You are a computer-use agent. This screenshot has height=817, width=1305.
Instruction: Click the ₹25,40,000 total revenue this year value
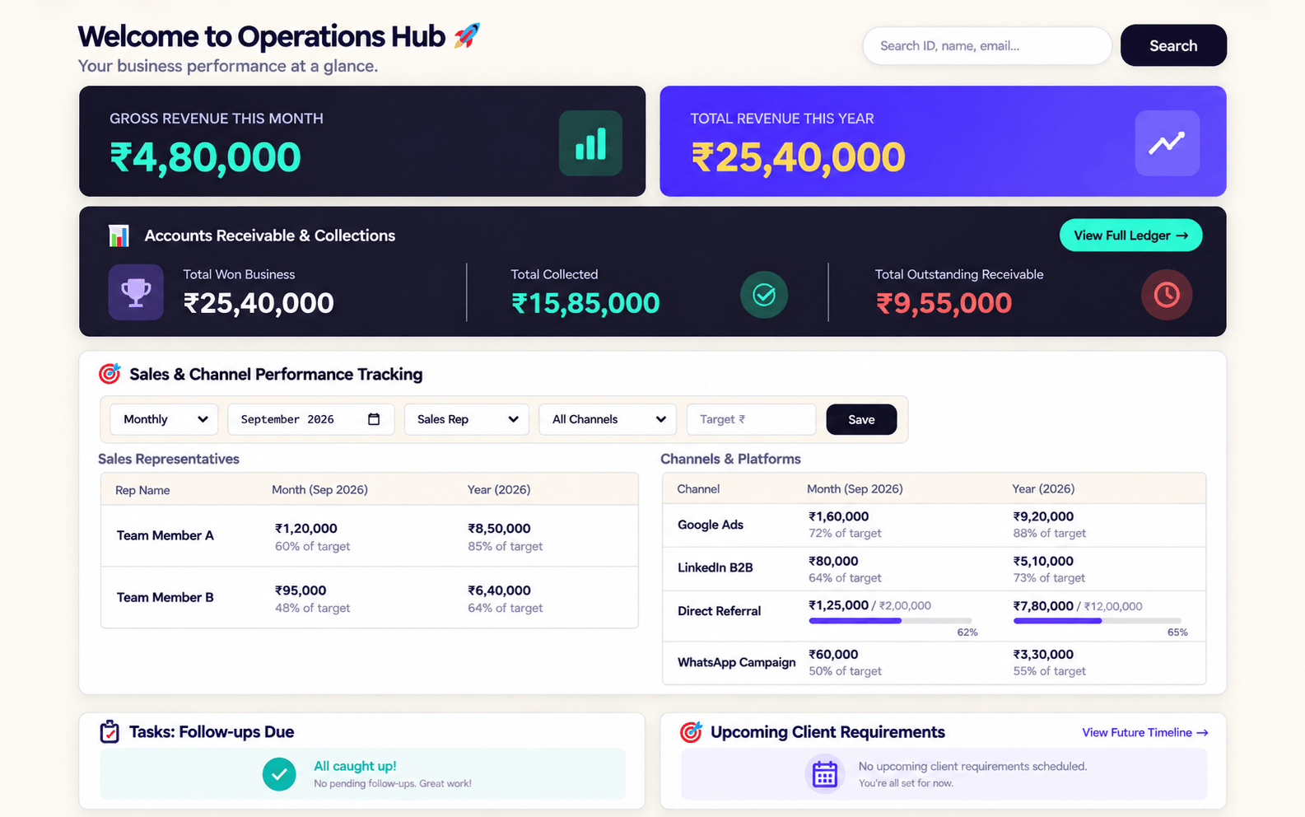click(x=798, y=157)
